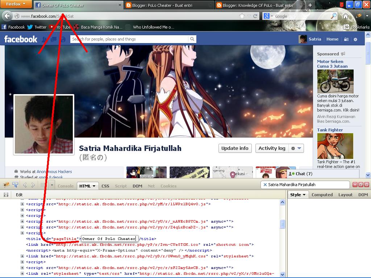Screen dimensions: 371x278
Task: Switch to Blogger Knowledge Of PoLo tab
Action: [x=259, y=5]
